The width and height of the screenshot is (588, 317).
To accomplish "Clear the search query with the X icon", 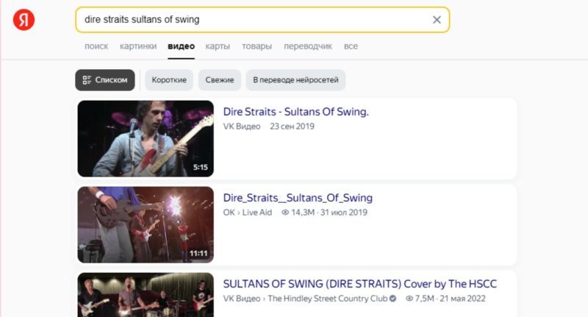I will click(x=437, y=20).
